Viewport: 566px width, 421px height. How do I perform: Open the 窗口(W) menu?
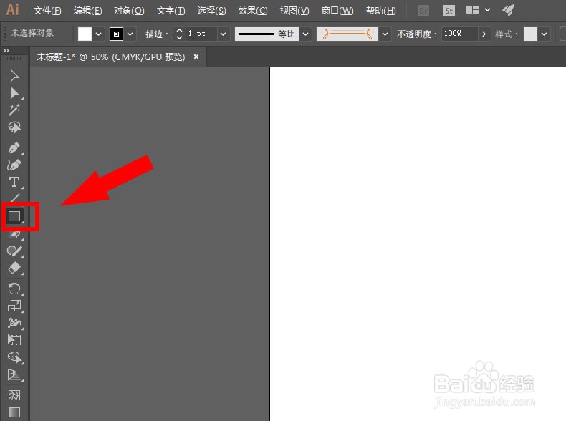[337, 11]
